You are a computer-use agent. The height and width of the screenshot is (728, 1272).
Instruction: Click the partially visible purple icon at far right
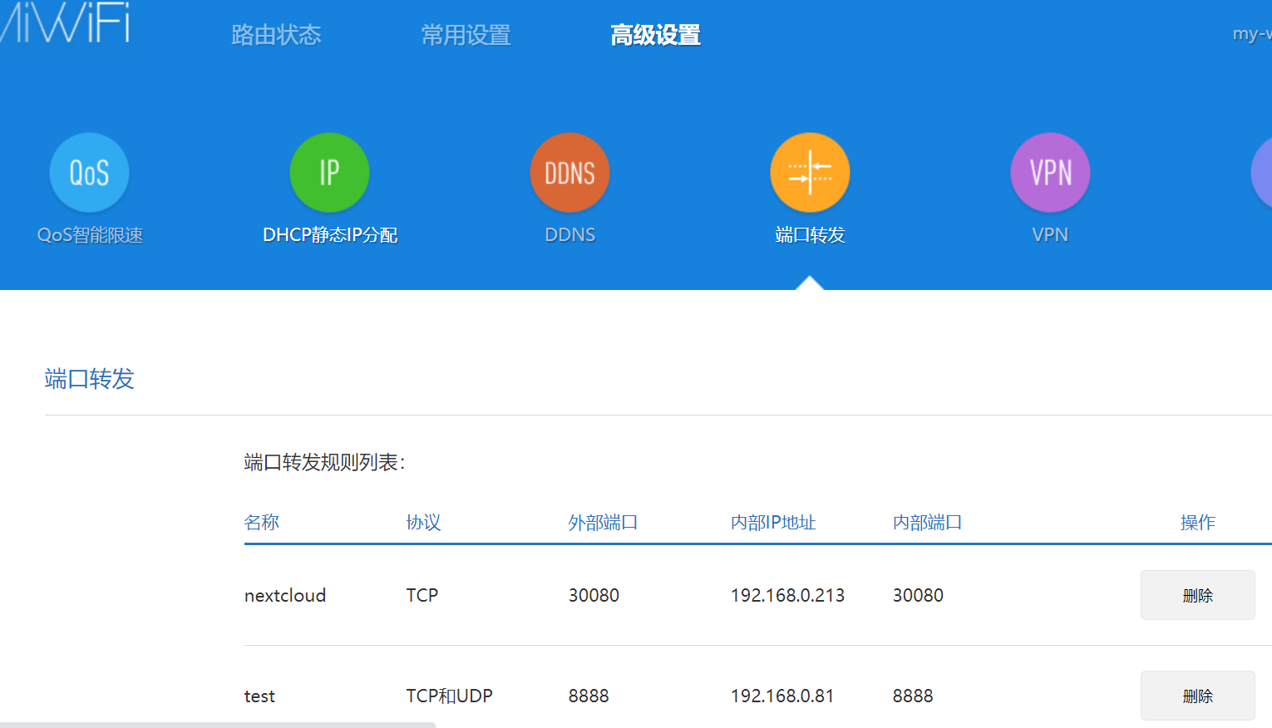(x=1264, y=172)
